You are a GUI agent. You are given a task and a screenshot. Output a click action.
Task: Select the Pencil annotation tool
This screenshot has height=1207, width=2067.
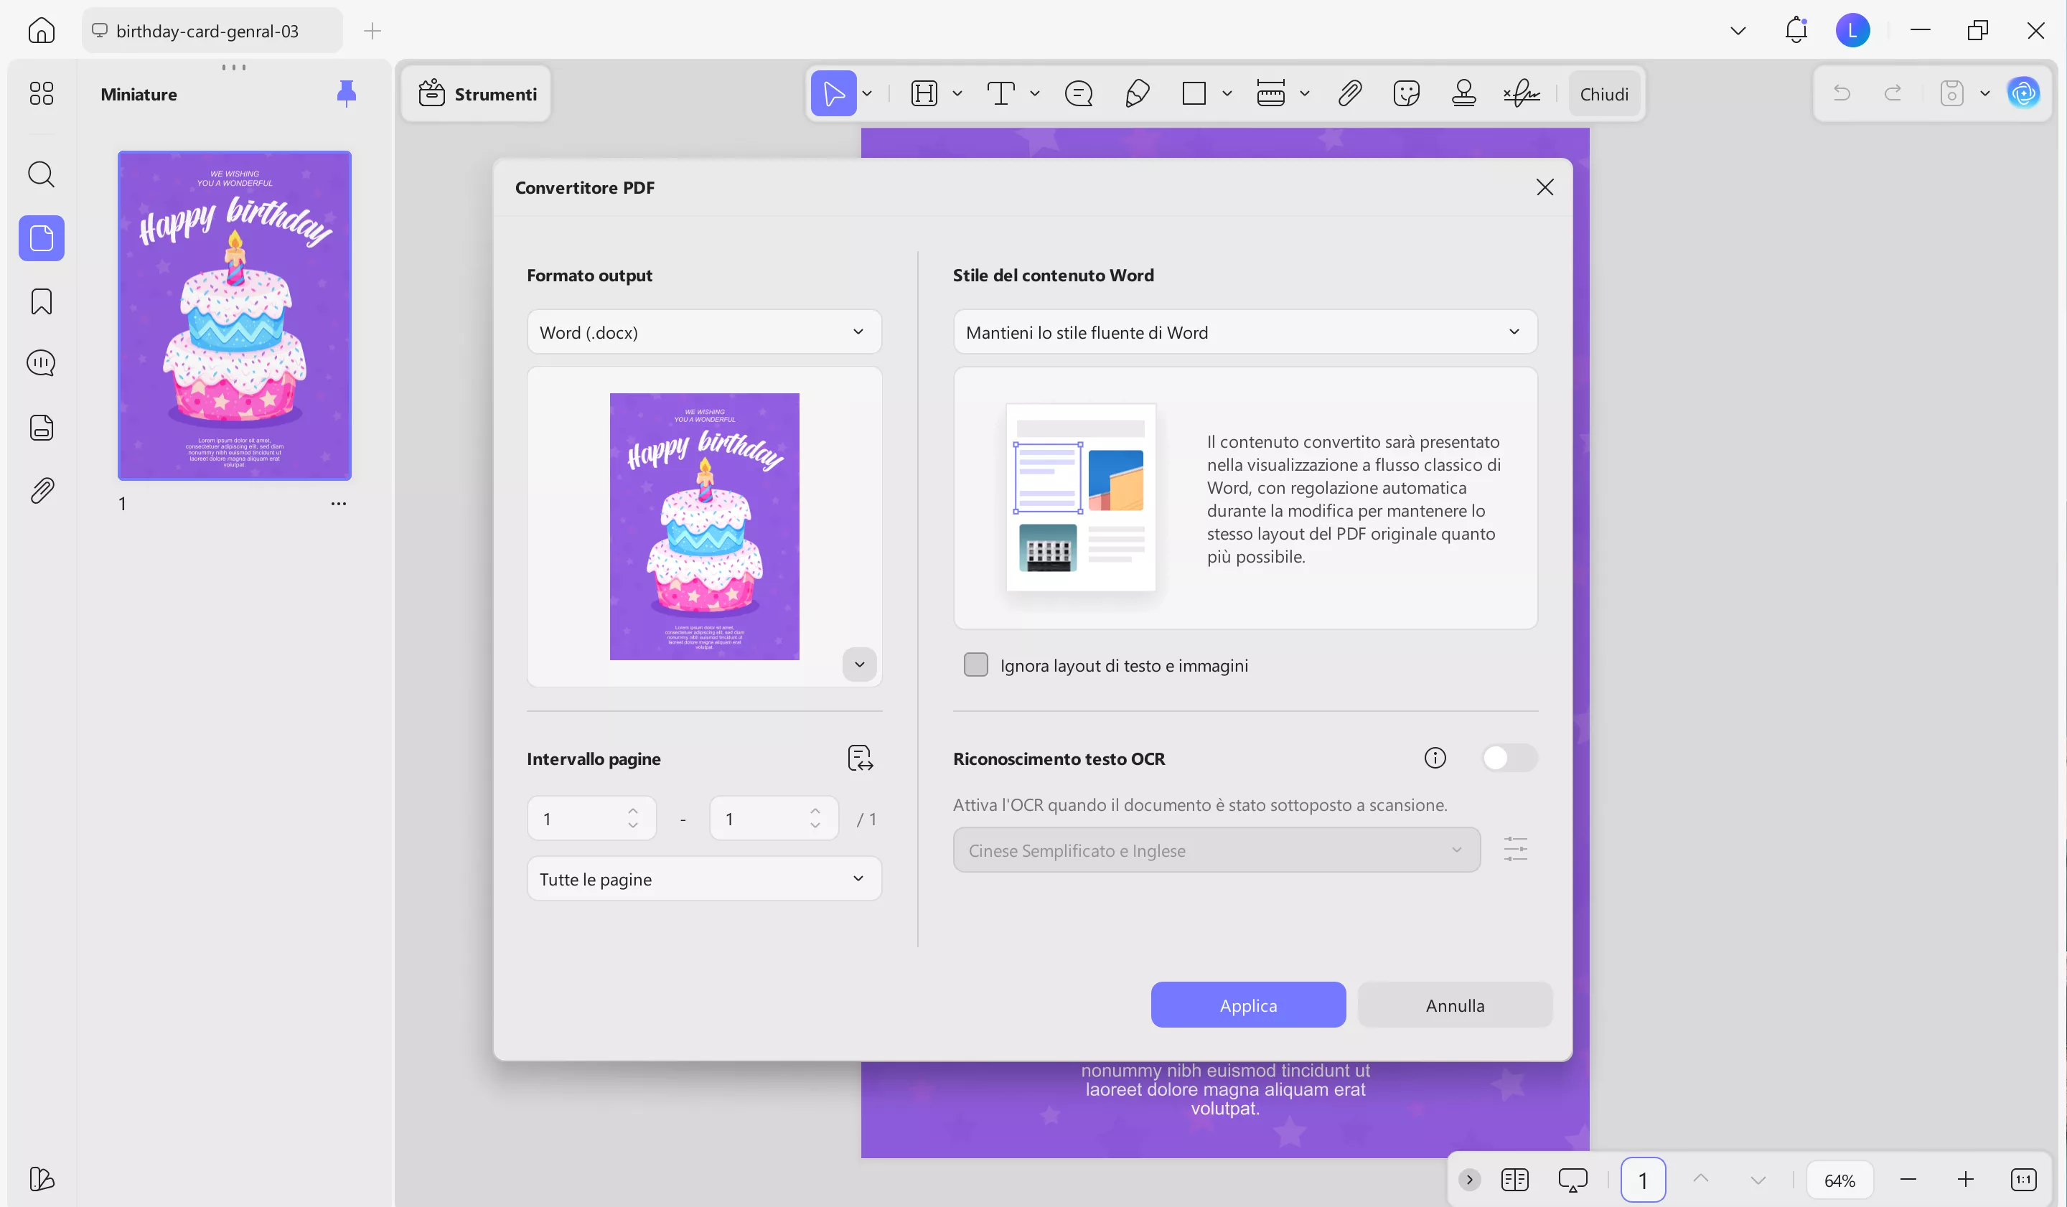point(1137,93)
